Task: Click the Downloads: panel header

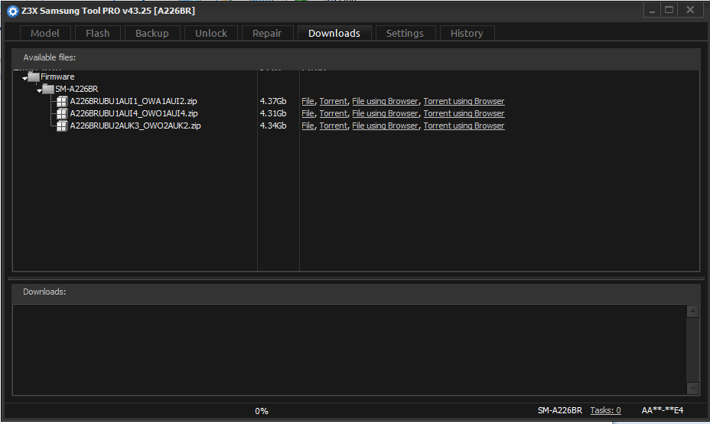Action: 44,292
